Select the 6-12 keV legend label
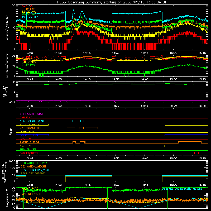 [28, 9]
